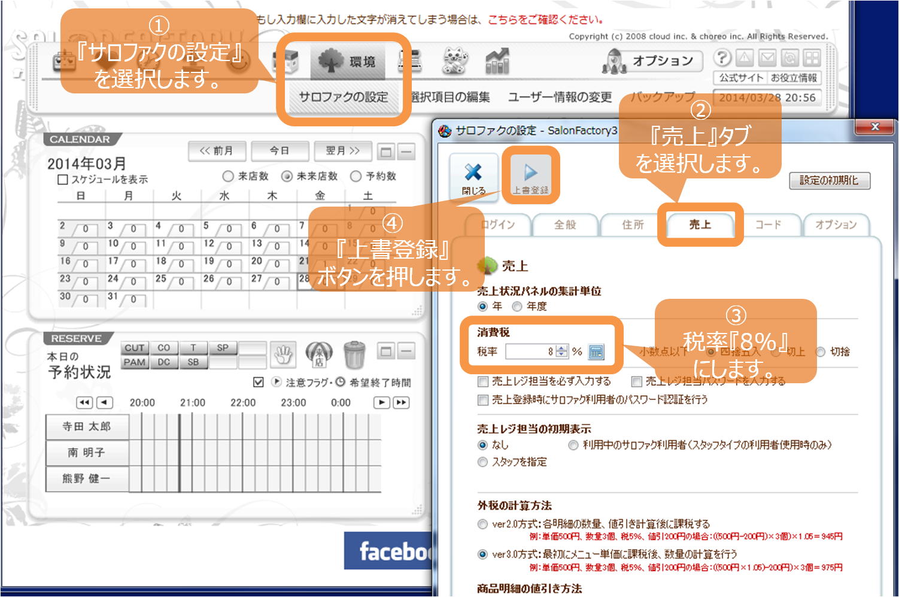Step back with single-left arrow button
This screenshot has height=597, width=899.
point(105,402)
